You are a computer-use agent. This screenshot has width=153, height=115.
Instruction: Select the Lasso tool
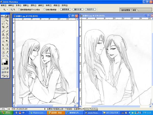pyautogui.click(x=3, y=24)
